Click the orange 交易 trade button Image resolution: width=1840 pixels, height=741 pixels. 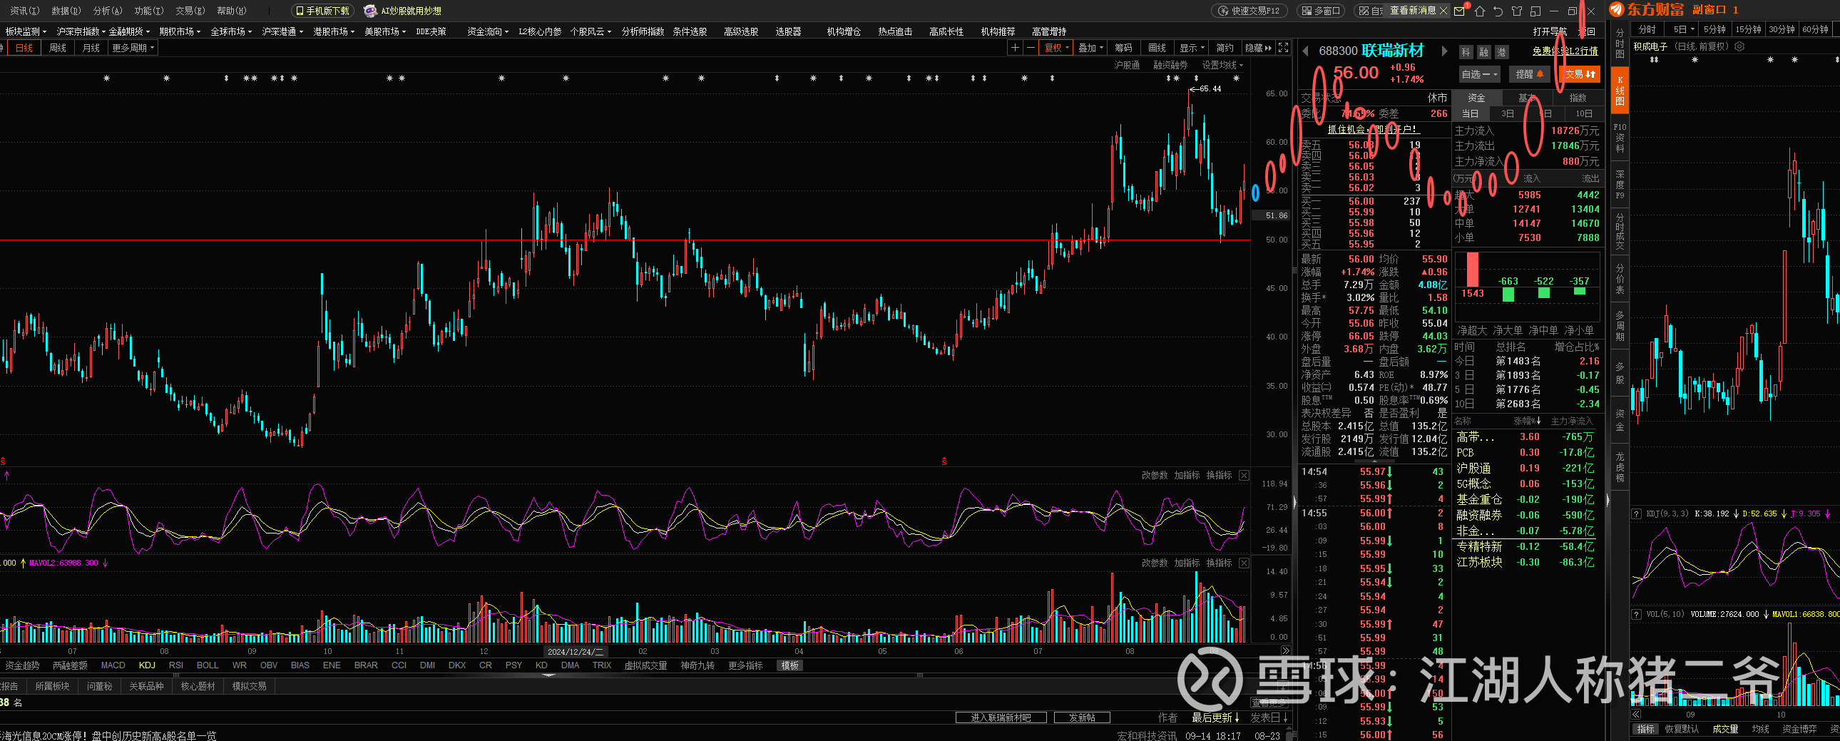pos(1580,74)
